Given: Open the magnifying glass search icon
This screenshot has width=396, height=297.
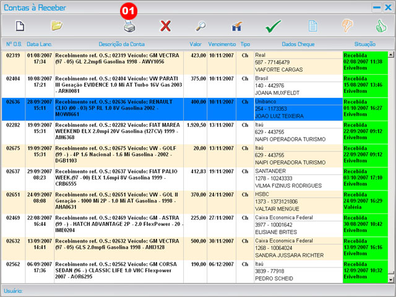Looking at the screenshot, I should 200,26.
